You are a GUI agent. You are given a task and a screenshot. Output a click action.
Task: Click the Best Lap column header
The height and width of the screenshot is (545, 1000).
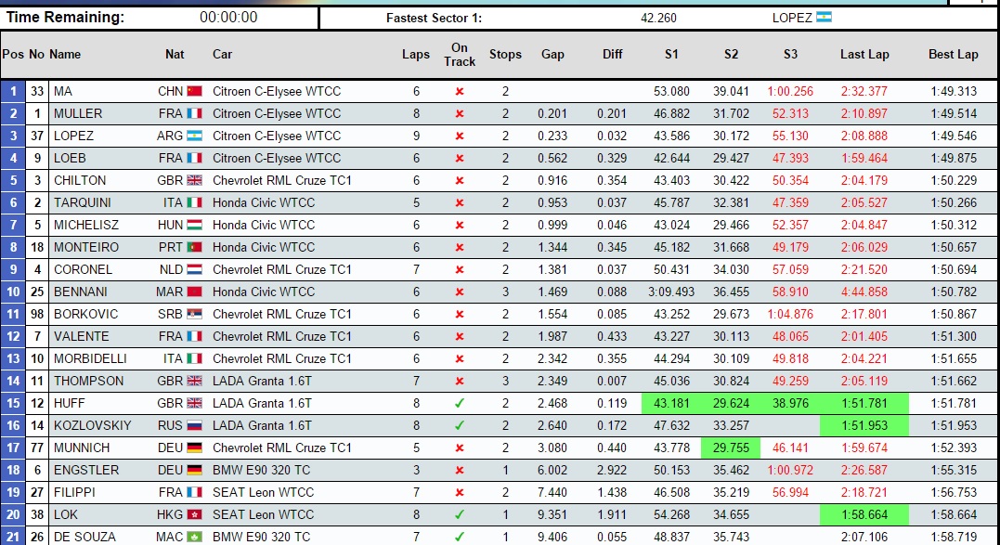pyautogui.click(x=953, y=54)
